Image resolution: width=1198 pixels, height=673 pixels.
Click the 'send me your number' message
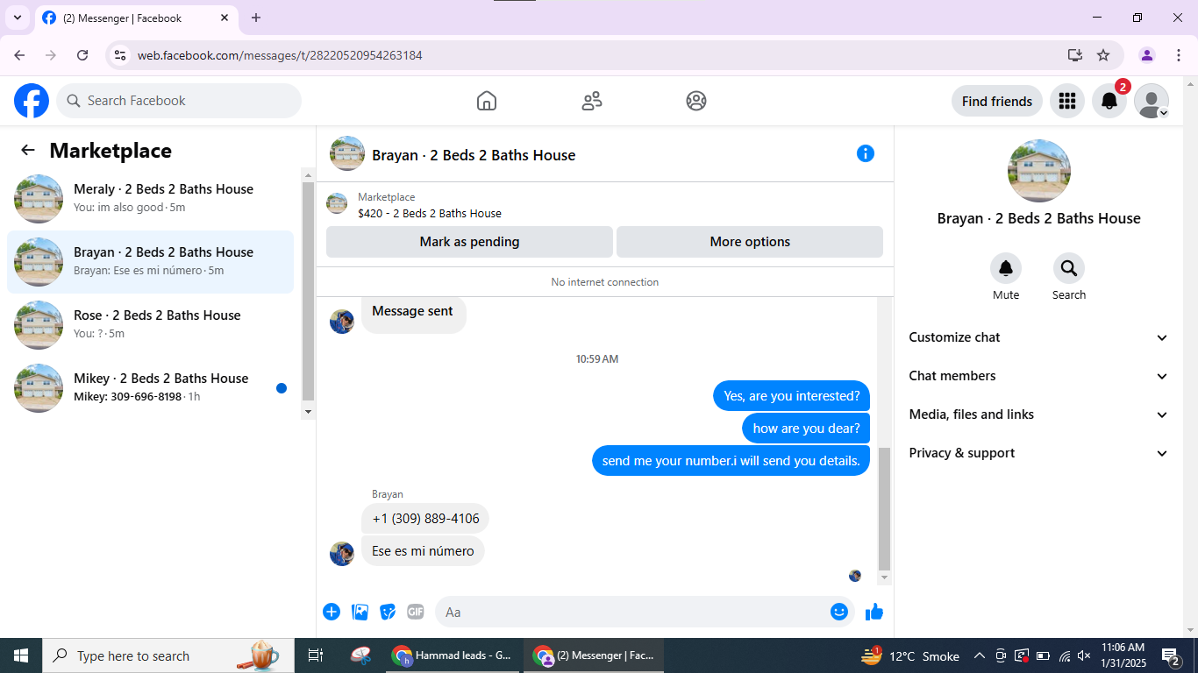[731, 461]
